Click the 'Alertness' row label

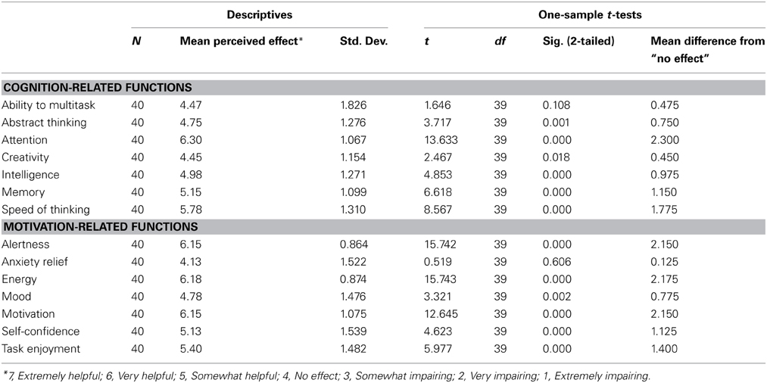(x=26, y=244)
